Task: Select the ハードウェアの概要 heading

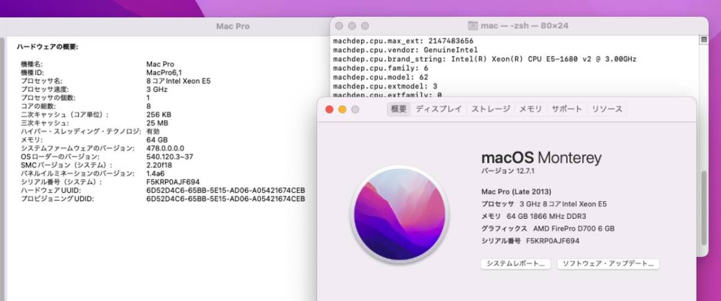Action: tap(47, 46)
